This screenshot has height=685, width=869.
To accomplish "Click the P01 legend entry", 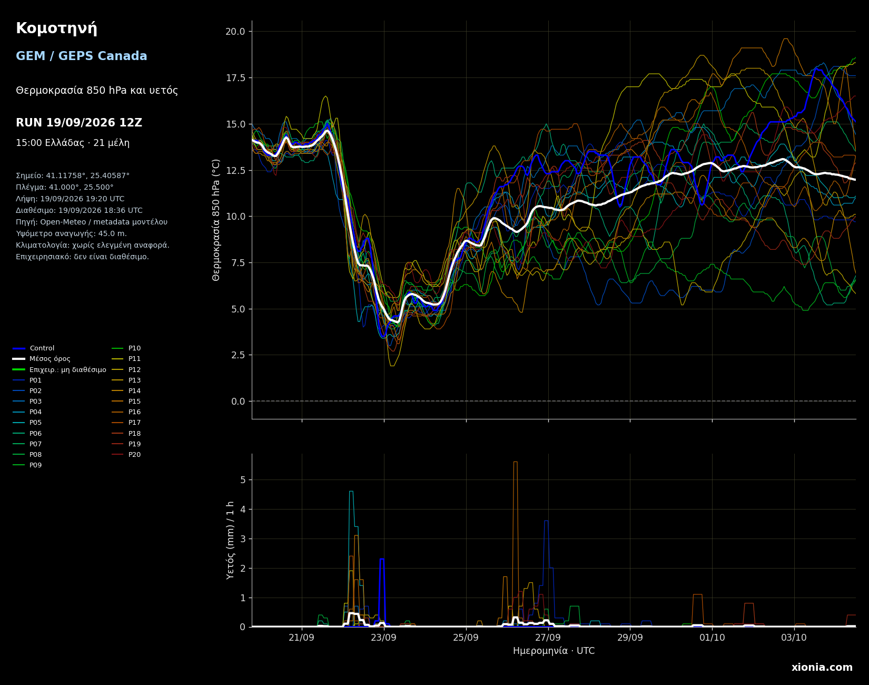I will (27, 380).
